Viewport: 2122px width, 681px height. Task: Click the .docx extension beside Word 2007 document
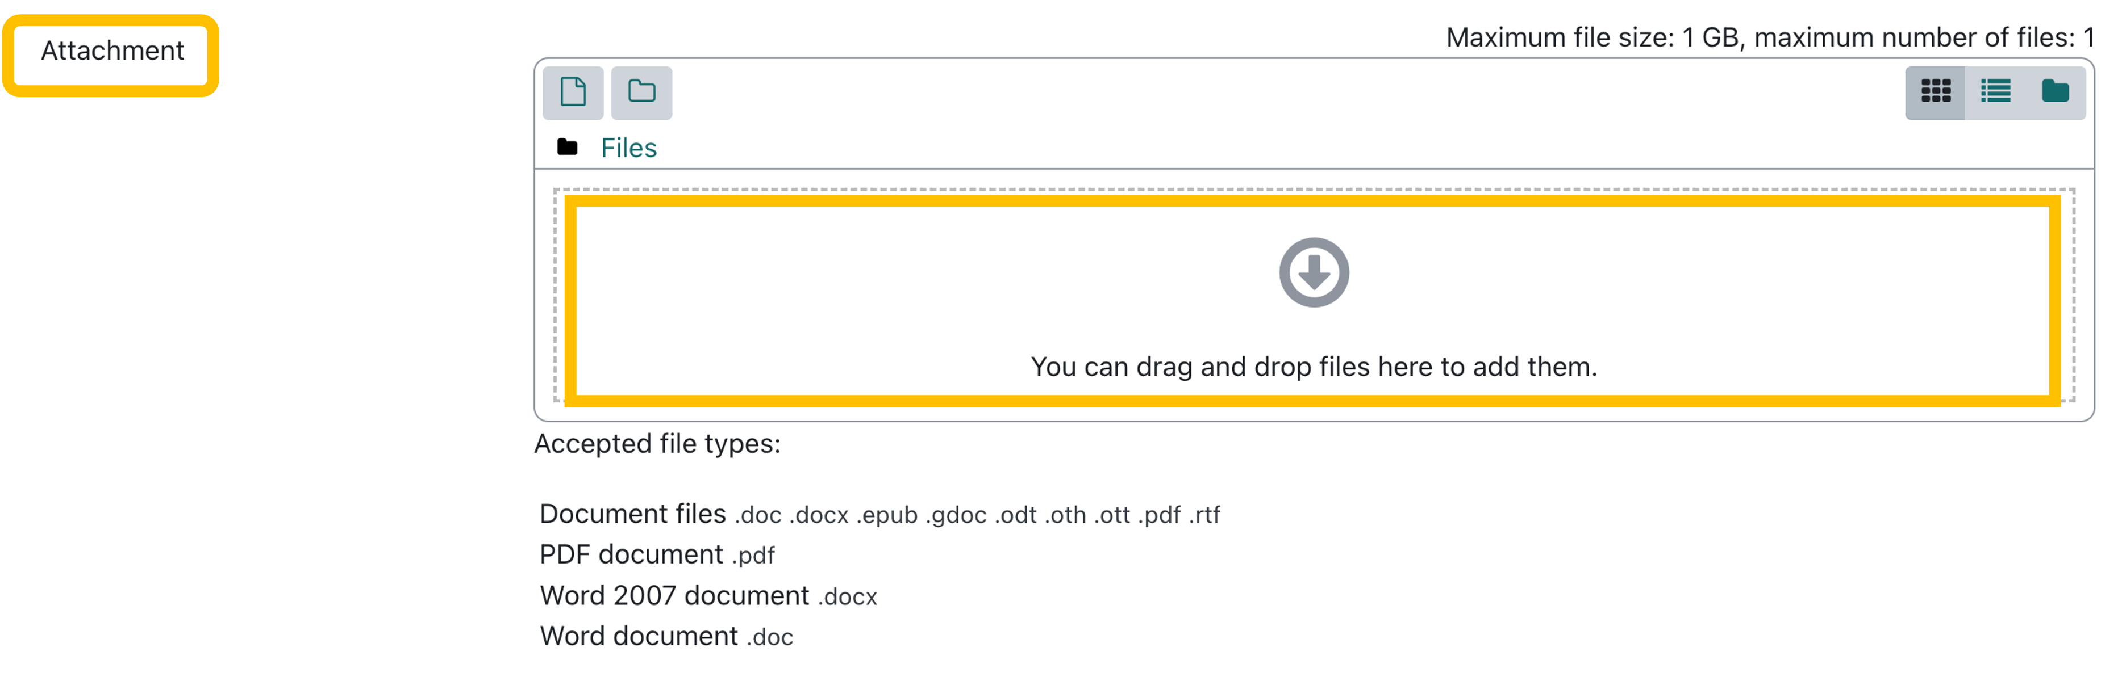pos(848,597)
